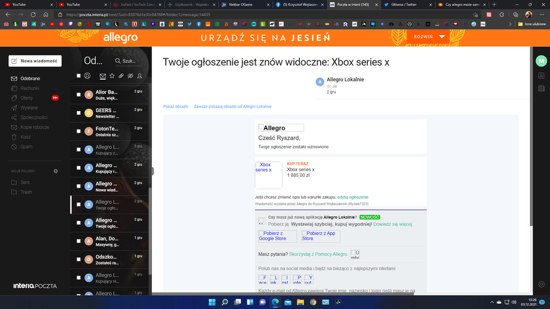Click the Pokaż obrazki link
Screen dimensions: 550x309
(x=176, y=107)
